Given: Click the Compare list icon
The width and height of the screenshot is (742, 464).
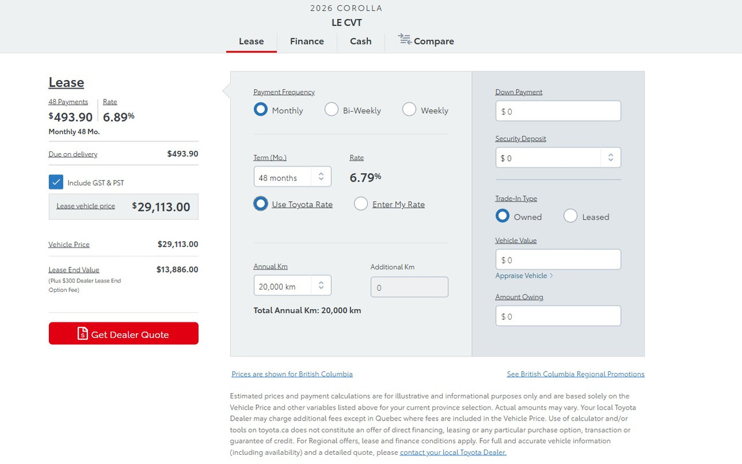Looking at the screenshot, I should tap(404, 39).
